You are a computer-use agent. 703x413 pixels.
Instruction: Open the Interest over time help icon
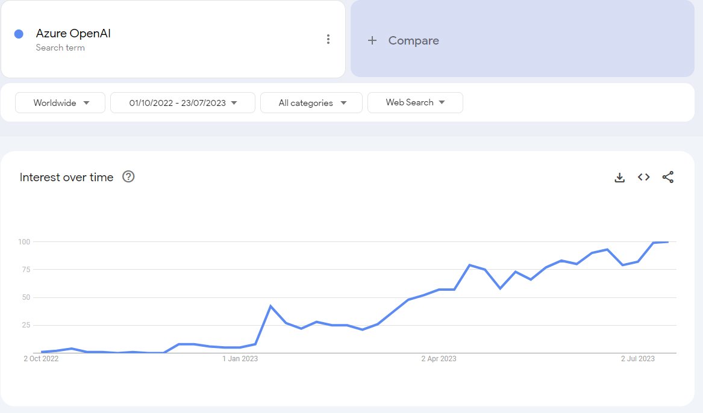pyautogui.click(x=128, y=177)
